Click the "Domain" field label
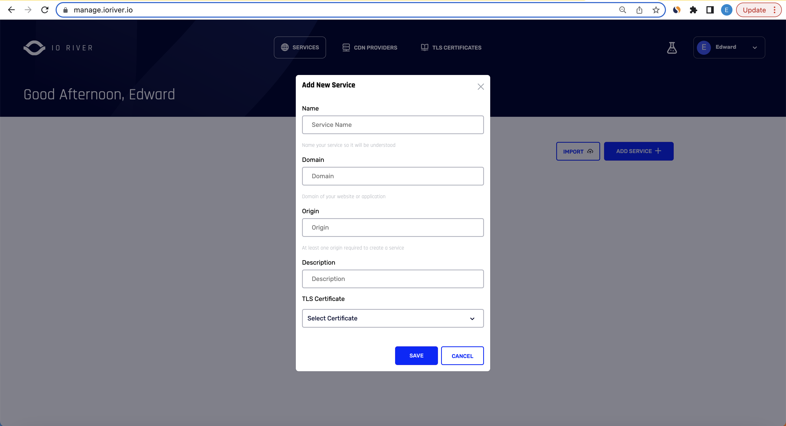 (x=313, y=160)
